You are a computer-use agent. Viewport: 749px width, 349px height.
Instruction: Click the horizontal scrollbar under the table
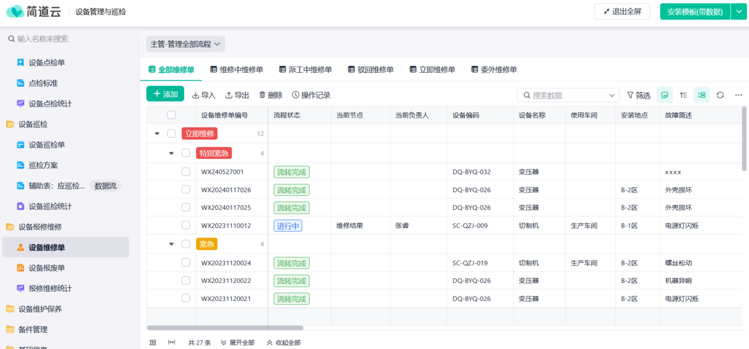click(225, 327)
